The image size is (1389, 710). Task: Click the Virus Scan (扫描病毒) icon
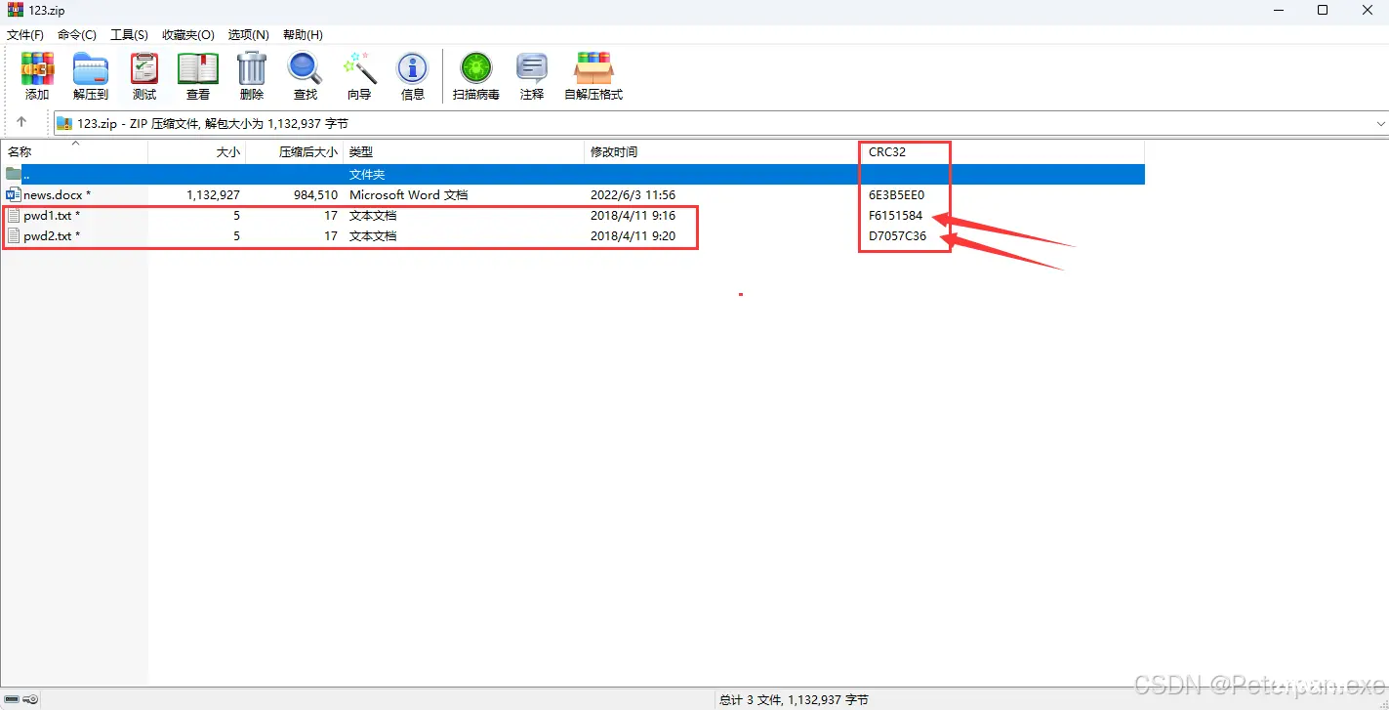coord(476,77)
